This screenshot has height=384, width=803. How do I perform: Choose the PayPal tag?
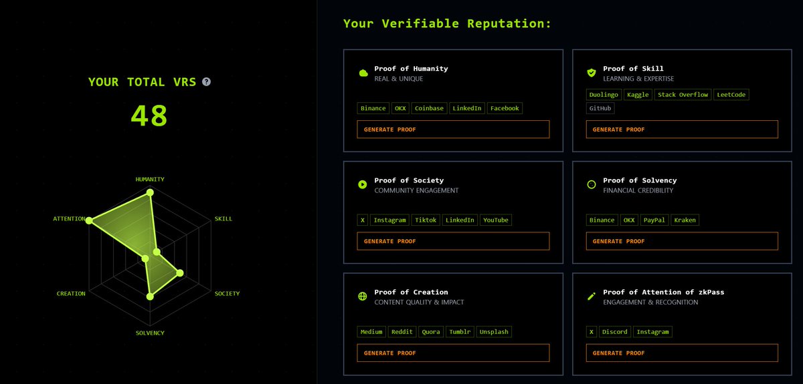point(654,220)
